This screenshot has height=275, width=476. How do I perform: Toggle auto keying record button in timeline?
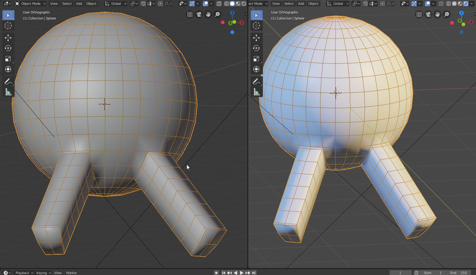[216, 273]
